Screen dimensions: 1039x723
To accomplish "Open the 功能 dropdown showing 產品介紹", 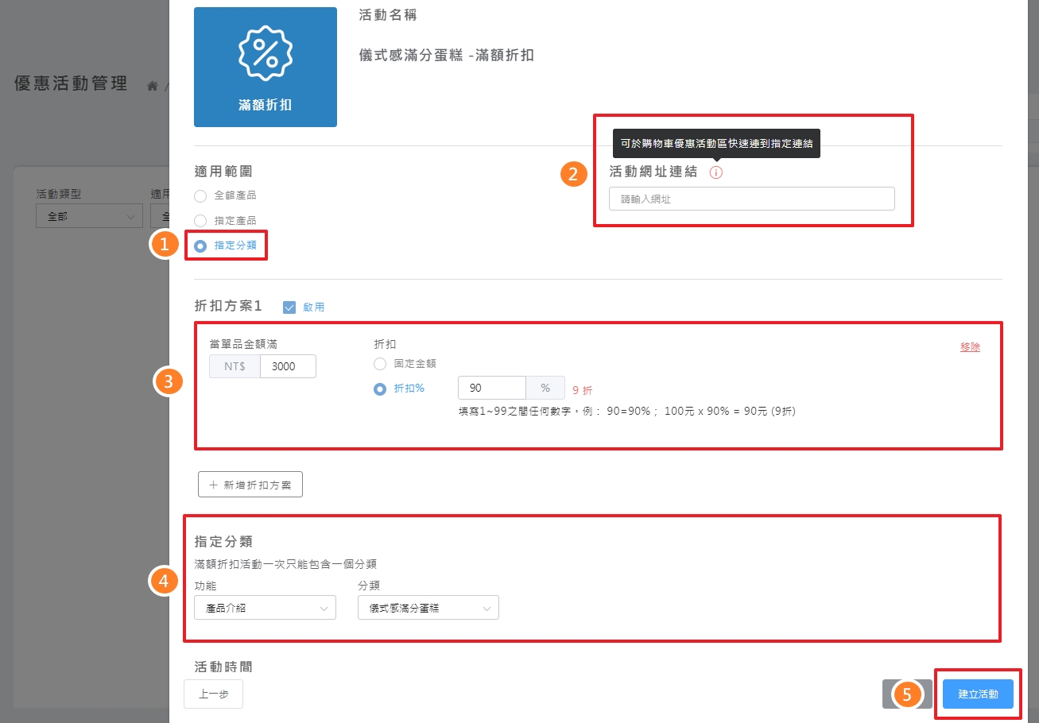I will click(x=265, y=608).
